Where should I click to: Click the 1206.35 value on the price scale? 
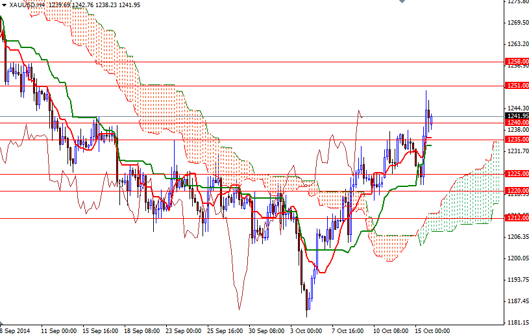pyautogui.click(x=517, y=237)
